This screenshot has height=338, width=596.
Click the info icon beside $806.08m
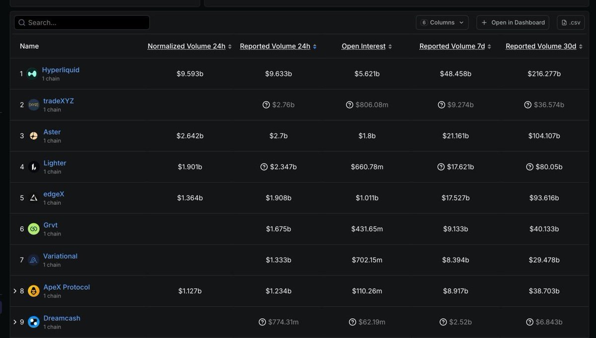pos(350,105)
